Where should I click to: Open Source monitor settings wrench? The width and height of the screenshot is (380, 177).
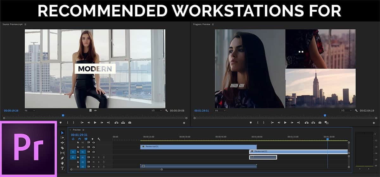pos(166,110)
